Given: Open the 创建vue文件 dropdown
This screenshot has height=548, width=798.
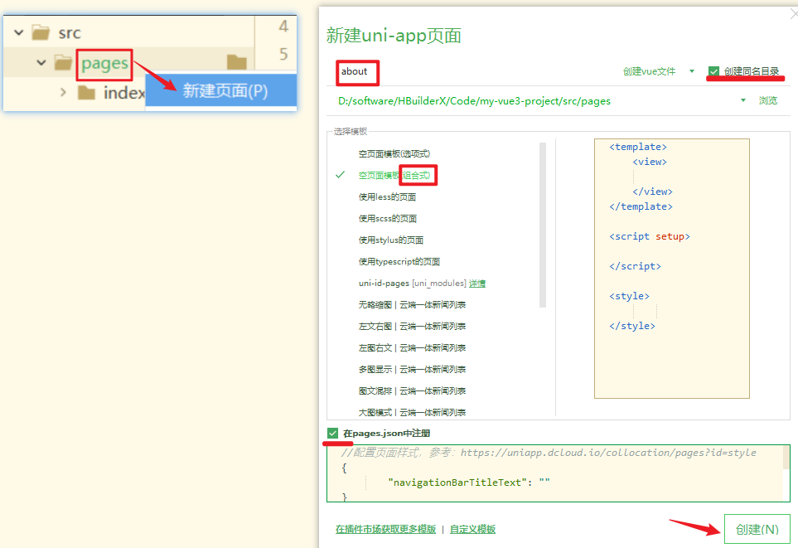Looking at the screenshot, I should [x=691, y=71].
